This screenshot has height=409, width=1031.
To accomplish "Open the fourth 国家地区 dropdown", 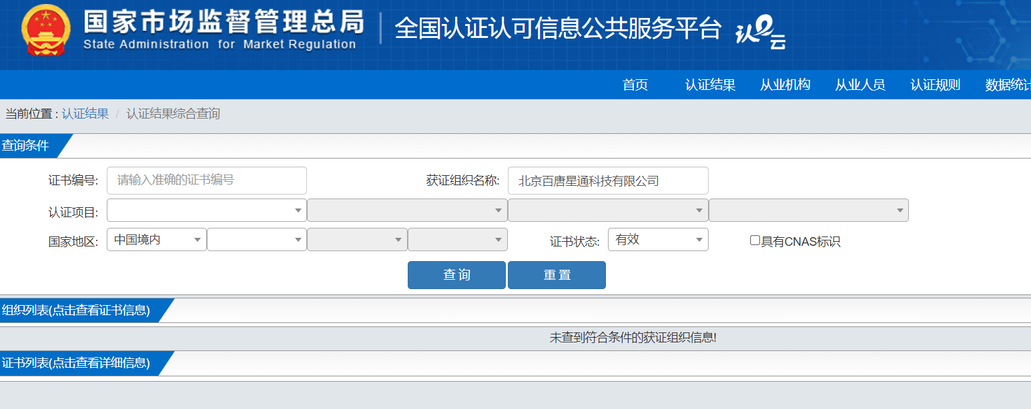I will (458, 240).
